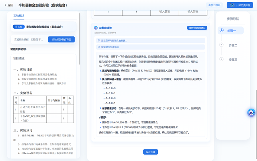Focus the first 输入答案 field
This screenshot has height=161, width=257.
[165, 12]
